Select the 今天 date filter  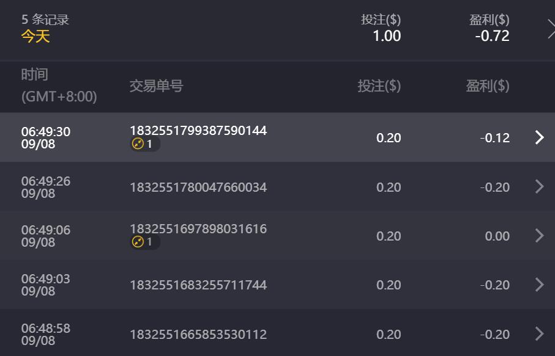[x=35, y=37]
